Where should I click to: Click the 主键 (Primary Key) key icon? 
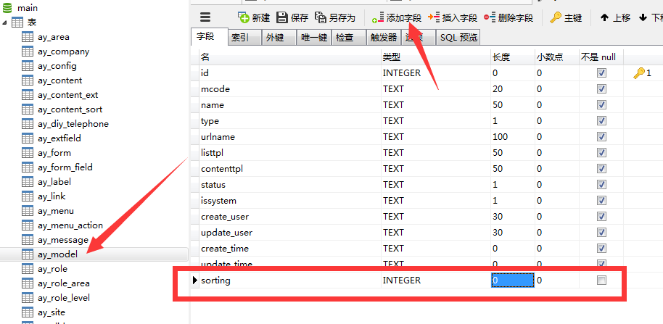tap(556, 17)
